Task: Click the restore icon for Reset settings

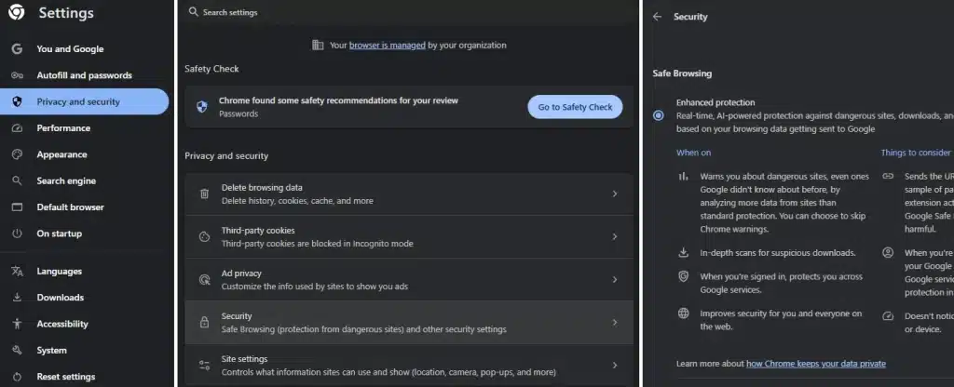Action: point(17,377)
